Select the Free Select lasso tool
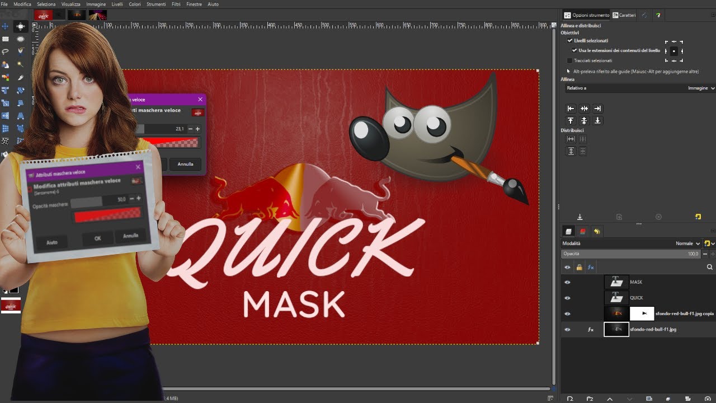Image resolution: width=716 pixels, height=403 pixels. [x=6, y=52]
